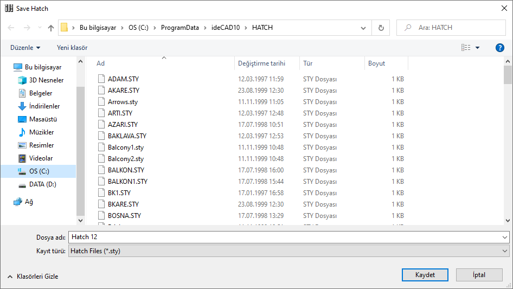Select AZARI.STY file icon

point(101,124)
